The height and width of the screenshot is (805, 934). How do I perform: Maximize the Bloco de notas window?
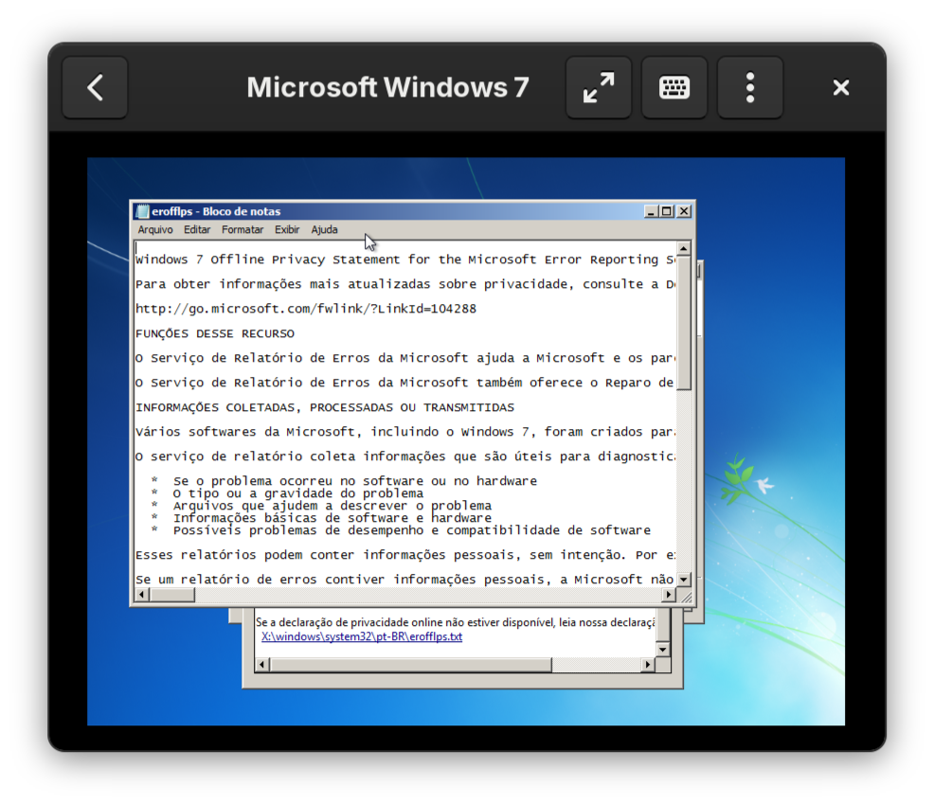click(667, 211)
